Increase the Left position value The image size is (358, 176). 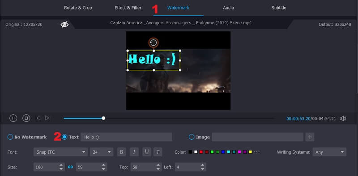pyautogui.click(x=203, y=165)
